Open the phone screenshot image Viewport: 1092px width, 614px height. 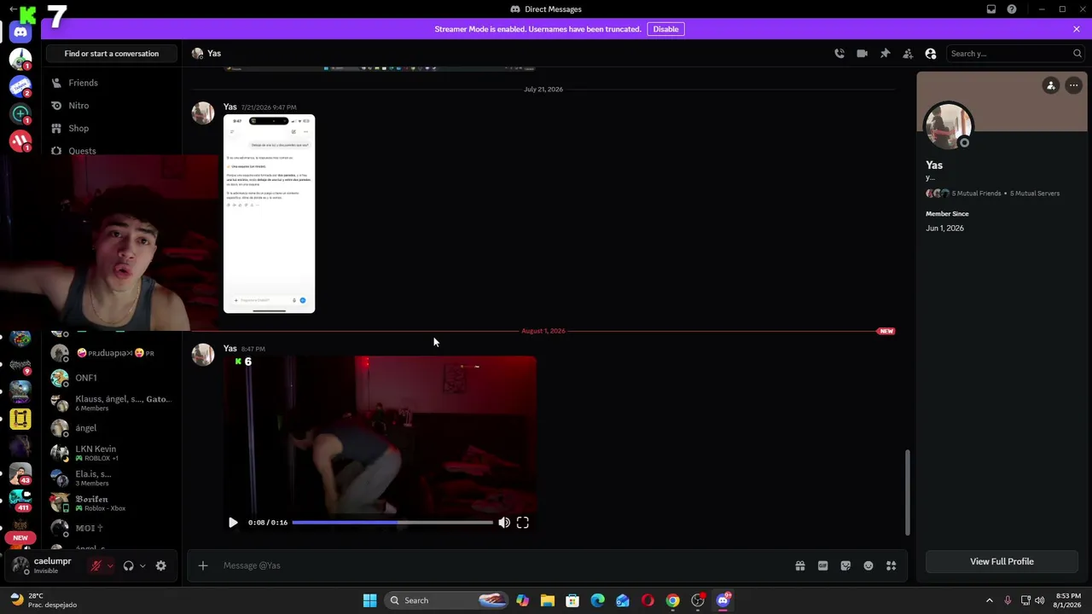(269, 214)
